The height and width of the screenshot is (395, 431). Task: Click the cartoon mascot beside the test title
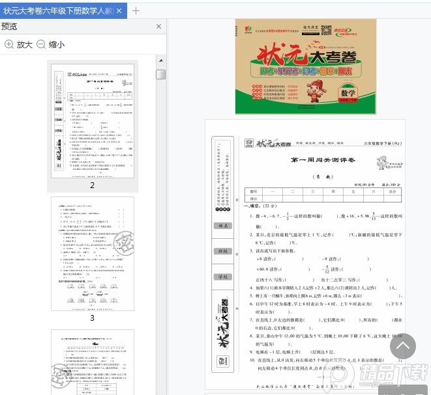[x=382, y=163]
